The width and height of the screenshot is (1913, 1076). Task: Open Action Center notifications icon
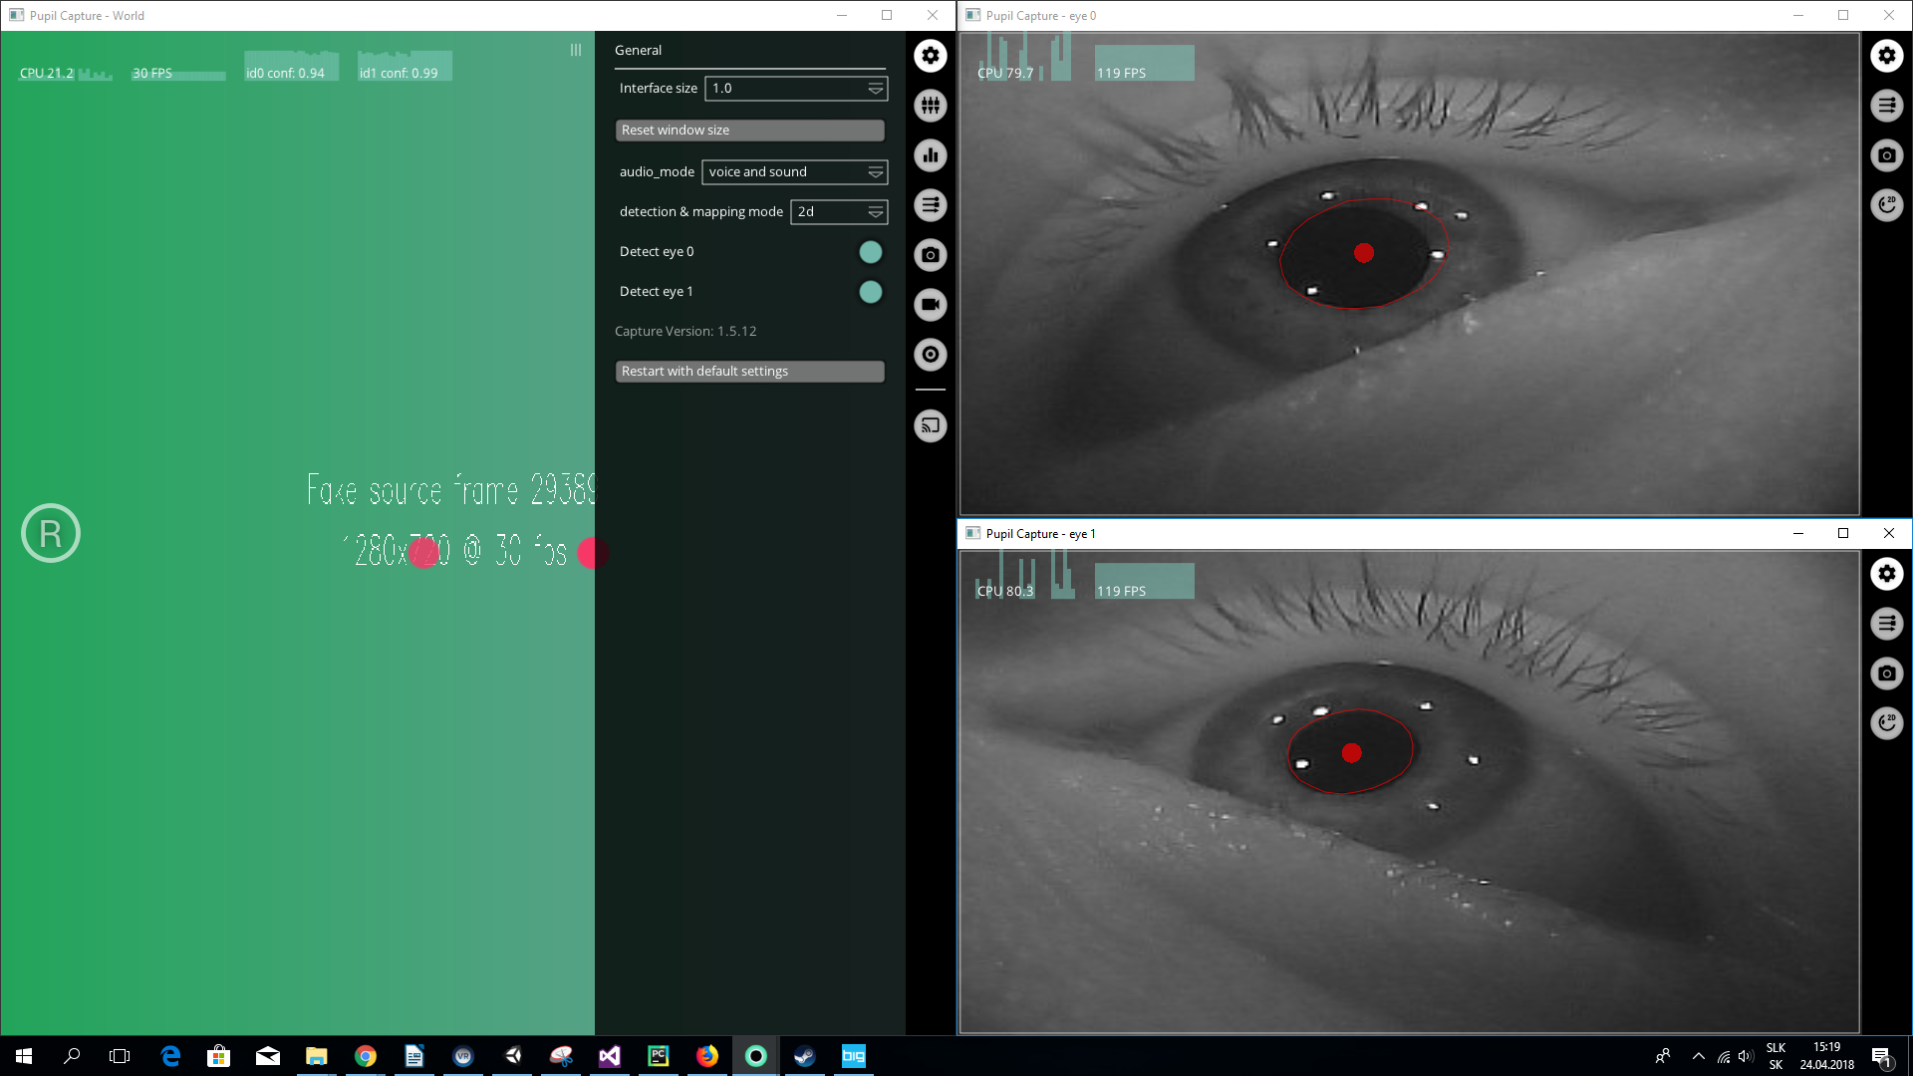[1881, 1057]
